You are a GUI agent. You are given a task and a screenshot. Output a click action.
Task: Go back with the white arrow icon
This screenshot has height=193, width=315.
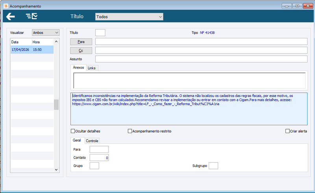tap(11, 17)
